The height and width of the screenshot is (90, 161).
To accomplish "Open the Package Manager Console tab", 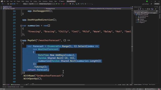I will [x=13, y=87].
